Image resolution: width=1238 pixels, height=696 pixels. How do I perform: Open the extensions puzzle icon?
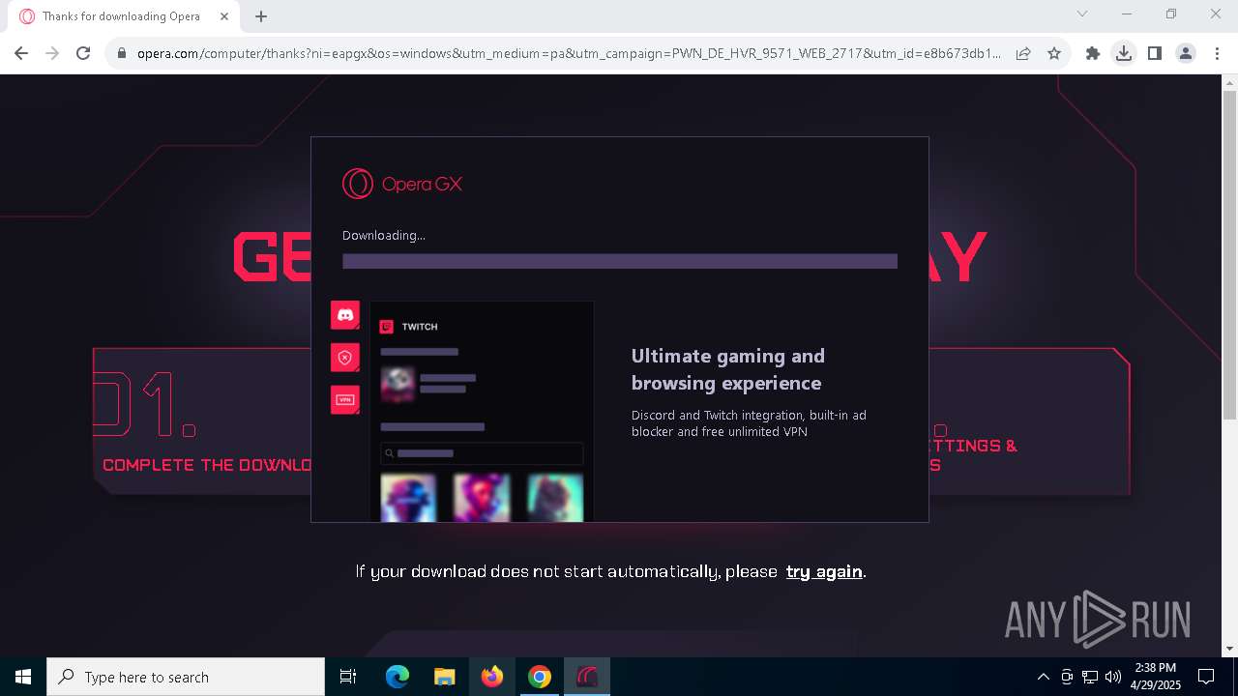coord(1093,54)
